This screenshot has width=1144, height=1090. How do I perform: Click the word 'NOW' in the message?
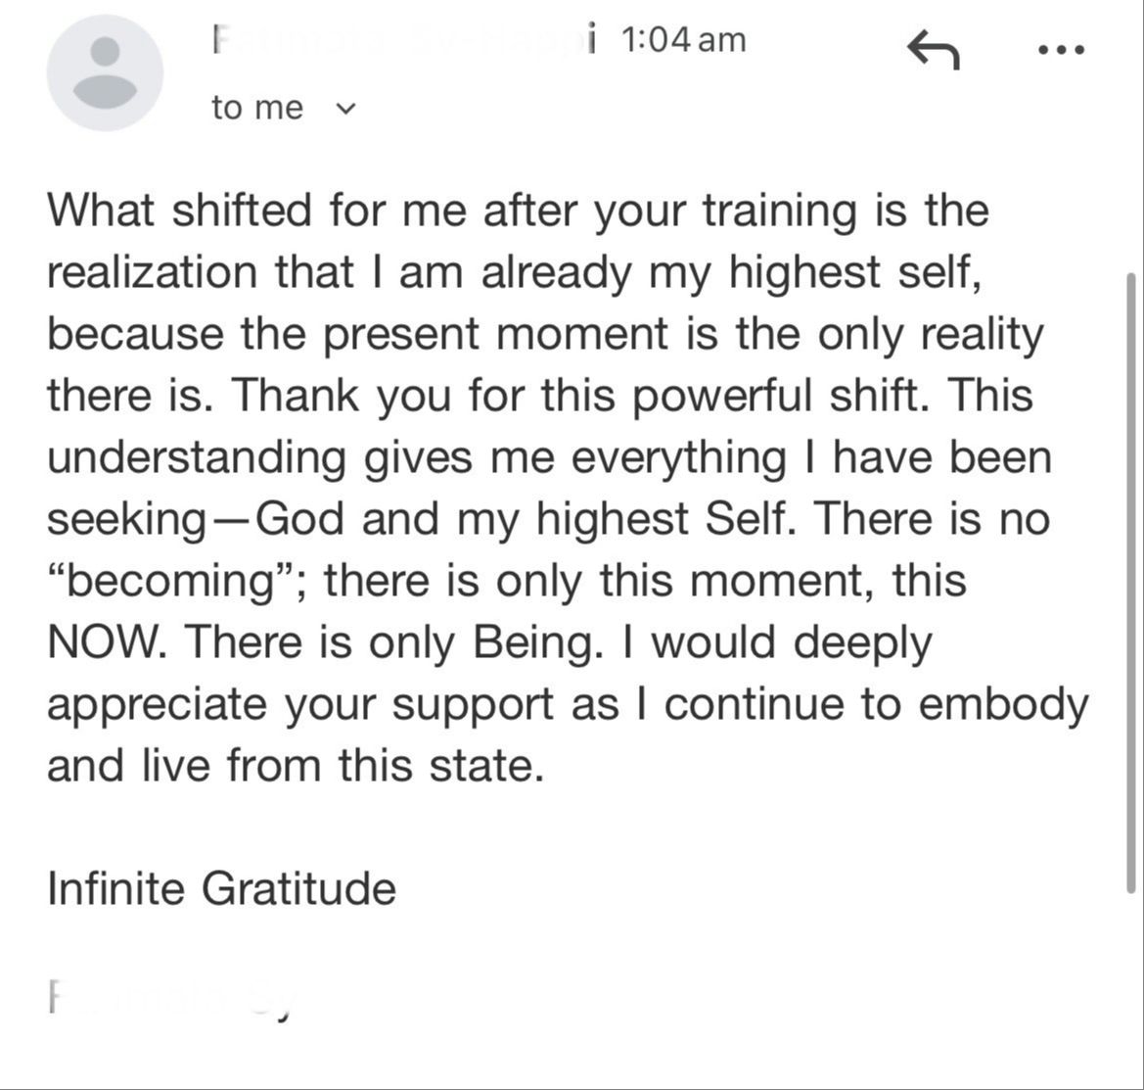pyautogui.click(x=102, y=642)
